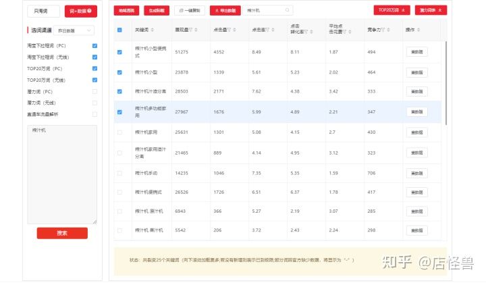The width and height of the screenshot is (486, 283).
Task: Uncheck 淘宝下拉框词 (无线) channel
Action: tap(95, 57)
